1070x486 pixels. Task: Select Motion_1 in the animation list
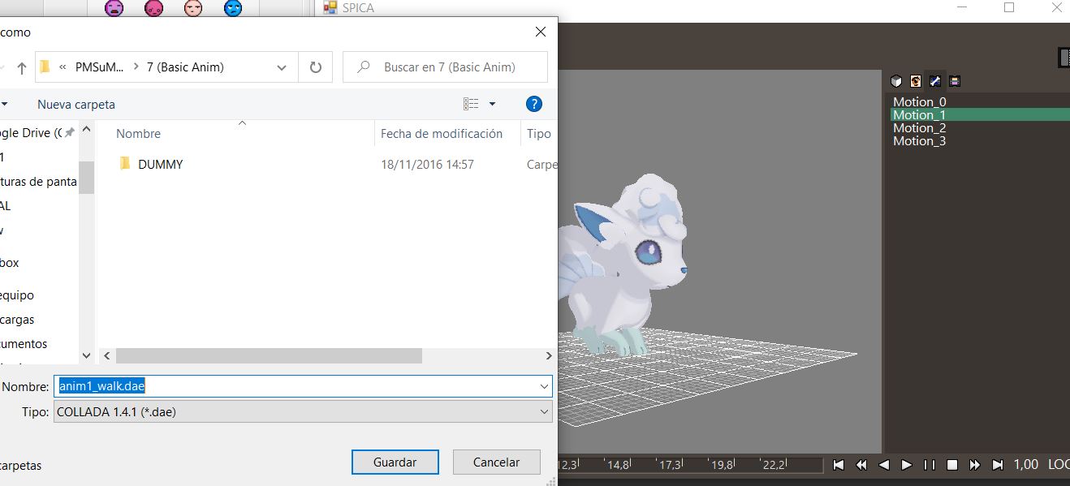980,114
